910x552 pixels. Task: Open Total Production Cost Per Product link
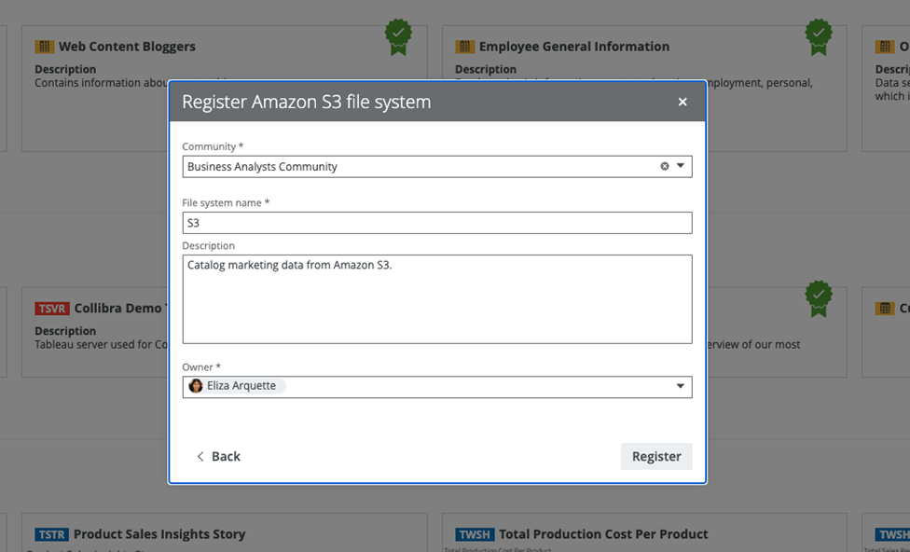[x=603, y=534]
